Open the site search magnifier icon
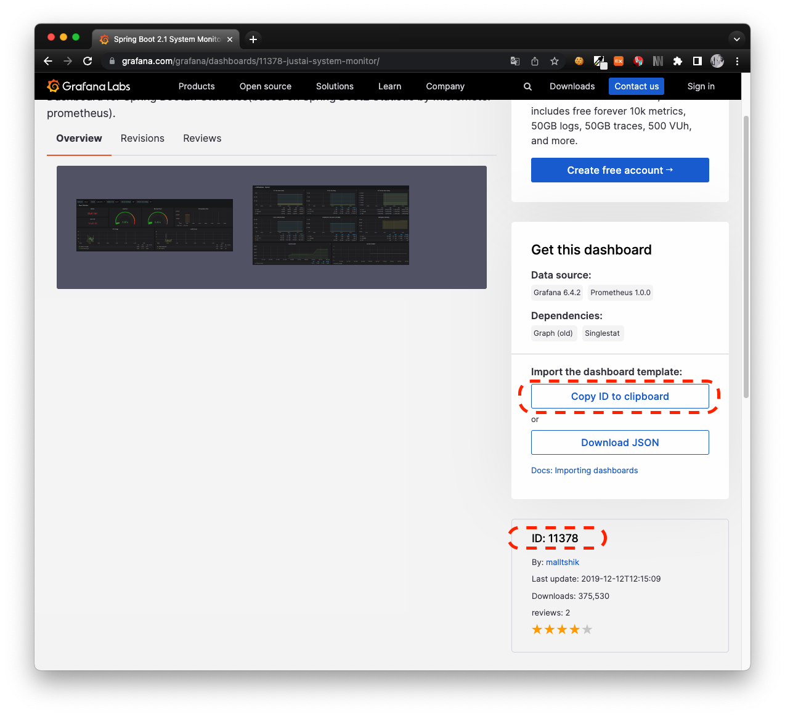The width and height of the screenshot is (785, 716). tap(527, 86)
